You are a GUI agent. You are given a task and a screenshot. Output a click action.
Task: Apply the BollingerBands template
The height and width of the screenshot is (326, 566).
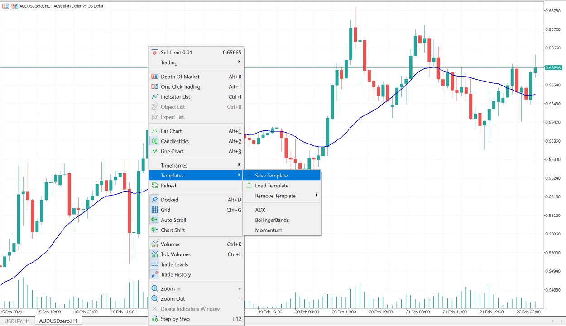[x=272, y=220]
